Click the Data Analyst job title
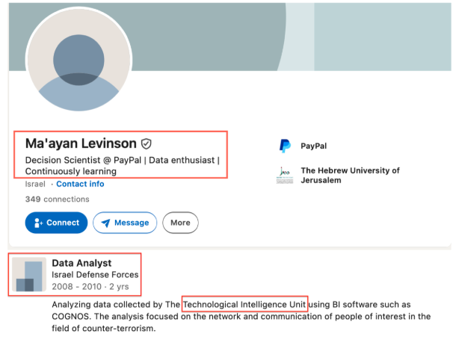This screenshot has height=352, width=453. [x=81, y=263]
